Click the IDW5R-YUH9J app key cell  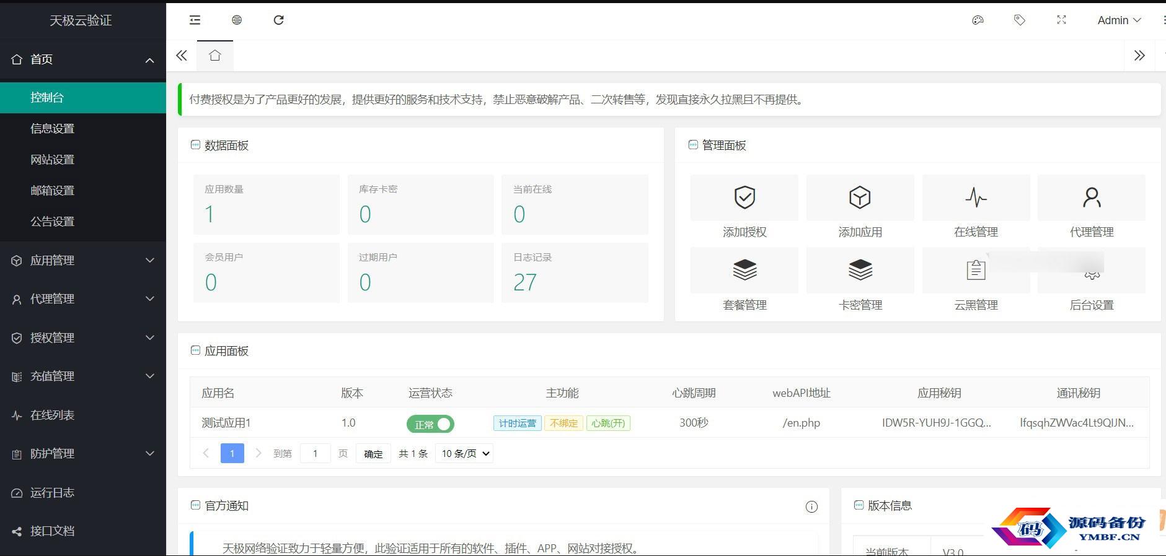point(937,423)
